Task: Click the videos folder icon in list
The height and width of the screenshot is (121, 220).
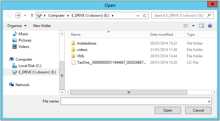Action: [x=73, y=50]
